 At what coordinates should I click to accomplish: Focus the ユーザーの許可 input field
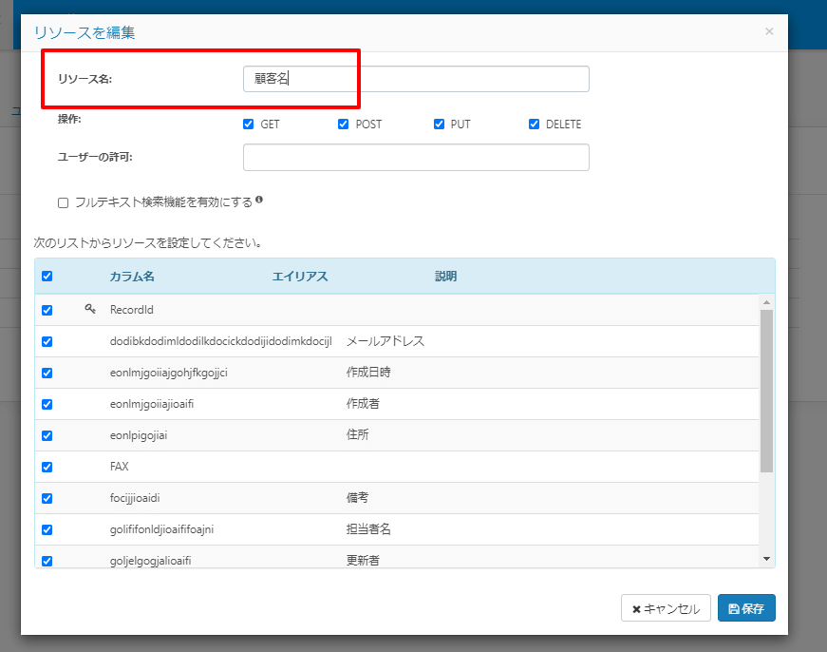click(416, 157)
